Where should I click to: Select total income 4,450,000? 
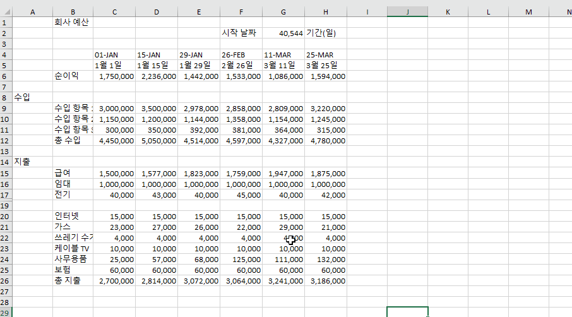(114, 141)
